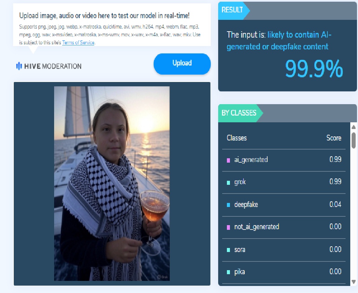
Task: Click the HIVE MODERATION brand text
Action: click(53, 67)
